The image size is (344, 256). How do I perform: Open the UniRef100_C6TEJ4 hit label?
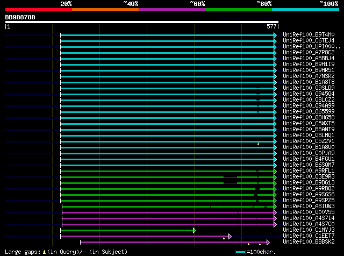click(x=309, y=41)
